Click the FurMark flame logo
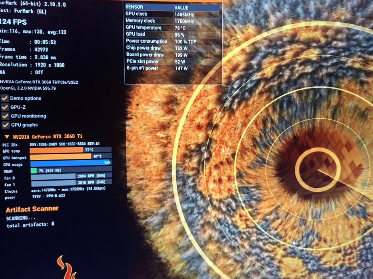The image size is (373, 279). coord(67,267)
